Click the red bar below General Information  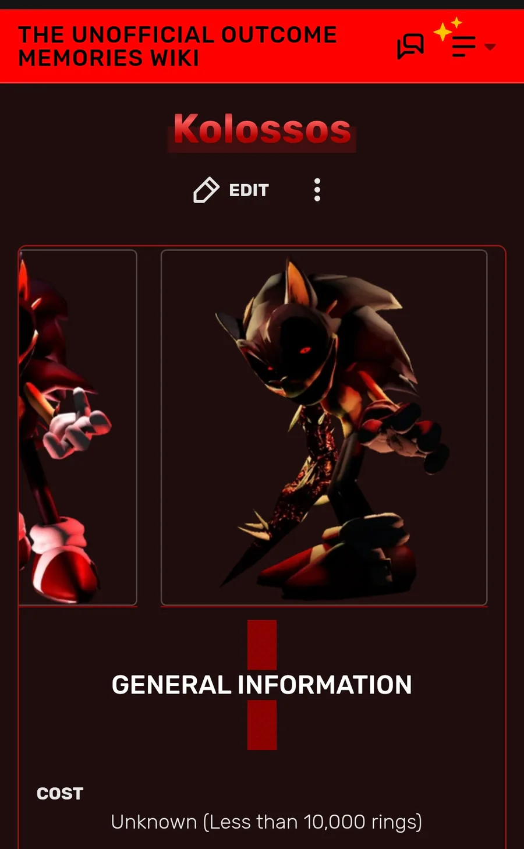262,725
